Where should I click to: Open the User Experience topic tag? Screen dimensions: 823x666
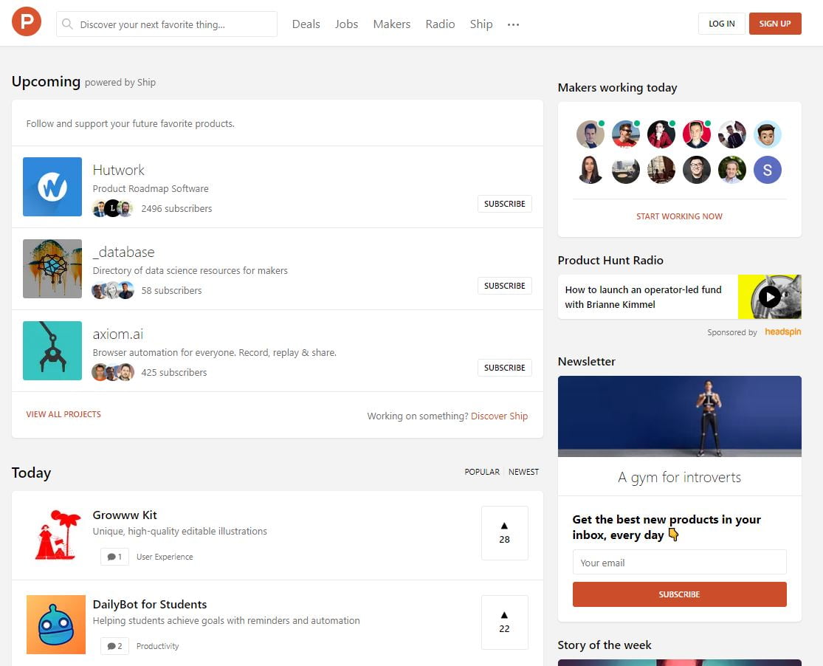165,557
